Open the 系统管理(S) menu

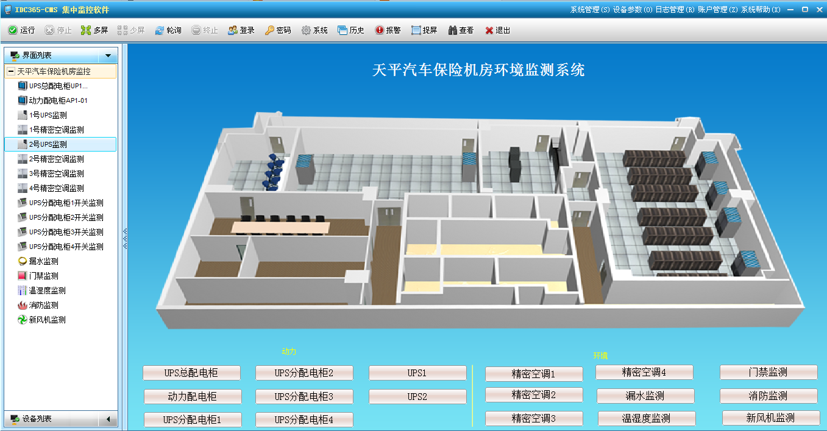(x=590, y=10)
